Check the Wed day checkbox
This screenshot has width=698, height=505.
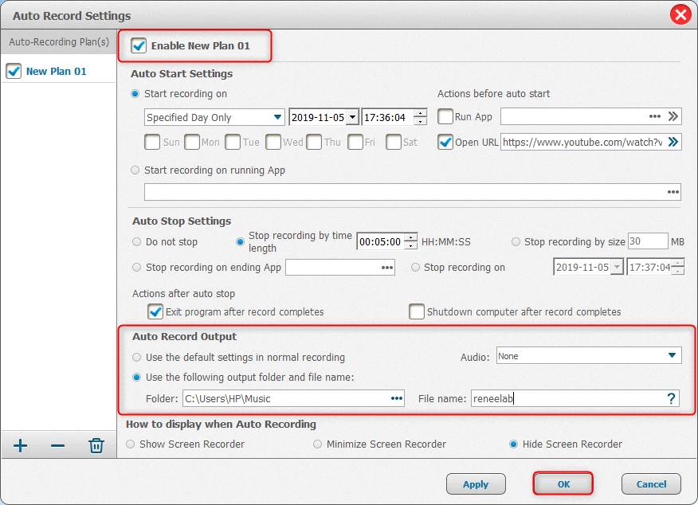coord(273,143)
